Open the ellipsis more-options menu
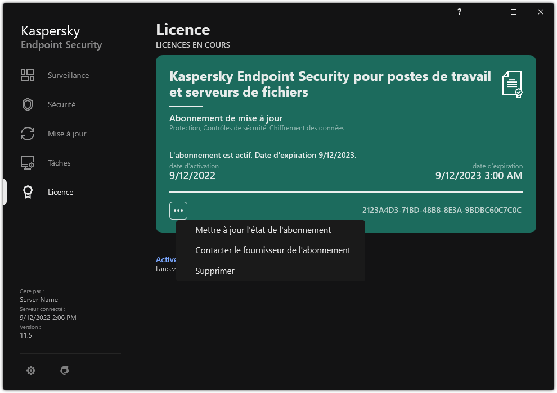 tap(178, 210)
